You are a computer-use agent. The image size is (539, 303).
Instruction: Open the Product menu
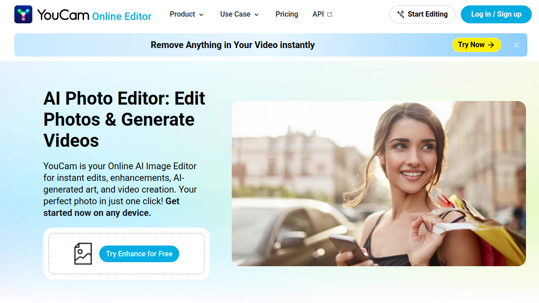pyautogui.click(x=187, y=14)
